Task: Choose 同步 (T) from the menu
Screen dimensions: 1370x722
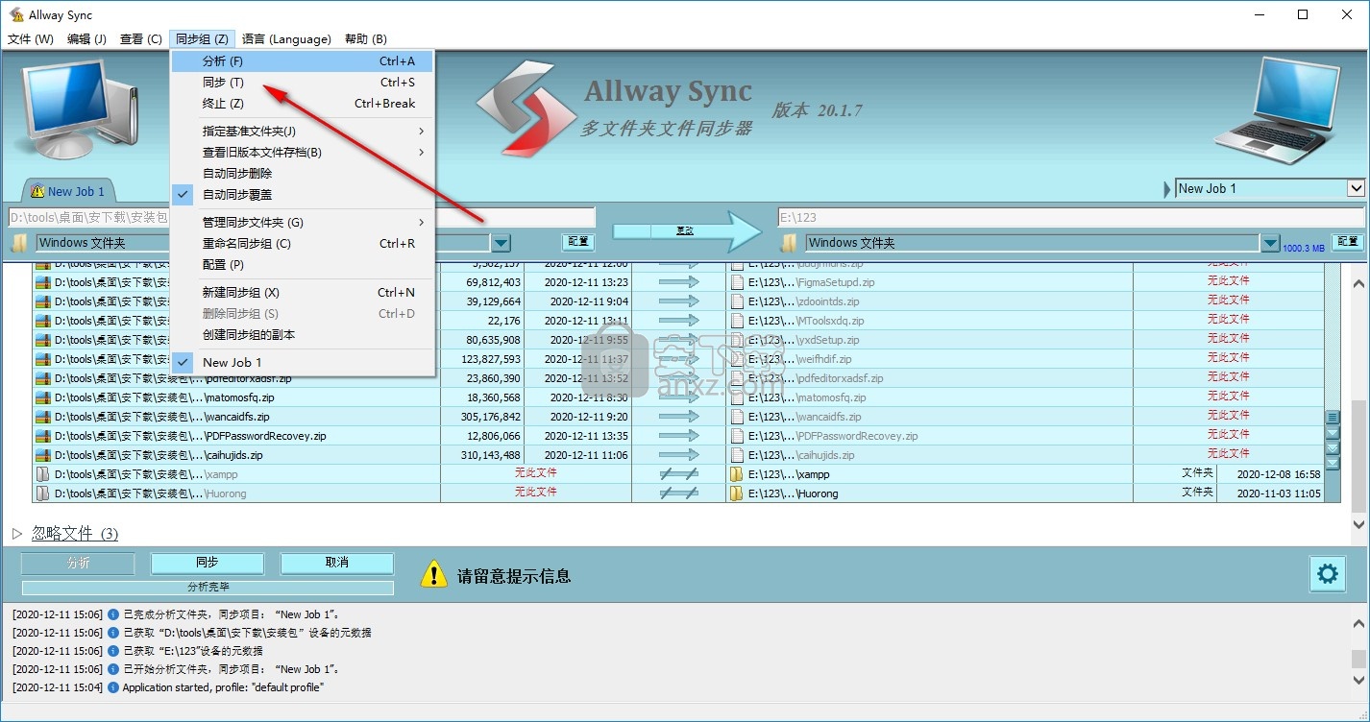Action: click(x=302, y=82)
